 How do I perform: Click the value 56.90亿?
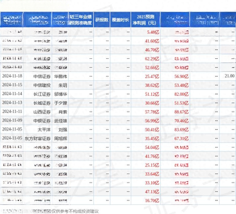(x=181, y=76)
